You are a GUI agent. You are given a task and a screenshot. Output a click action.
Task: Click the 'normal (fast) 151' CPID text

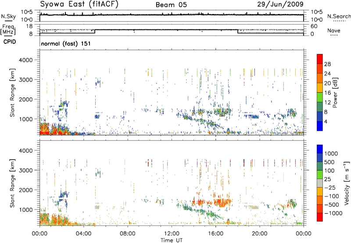point(66,43)
